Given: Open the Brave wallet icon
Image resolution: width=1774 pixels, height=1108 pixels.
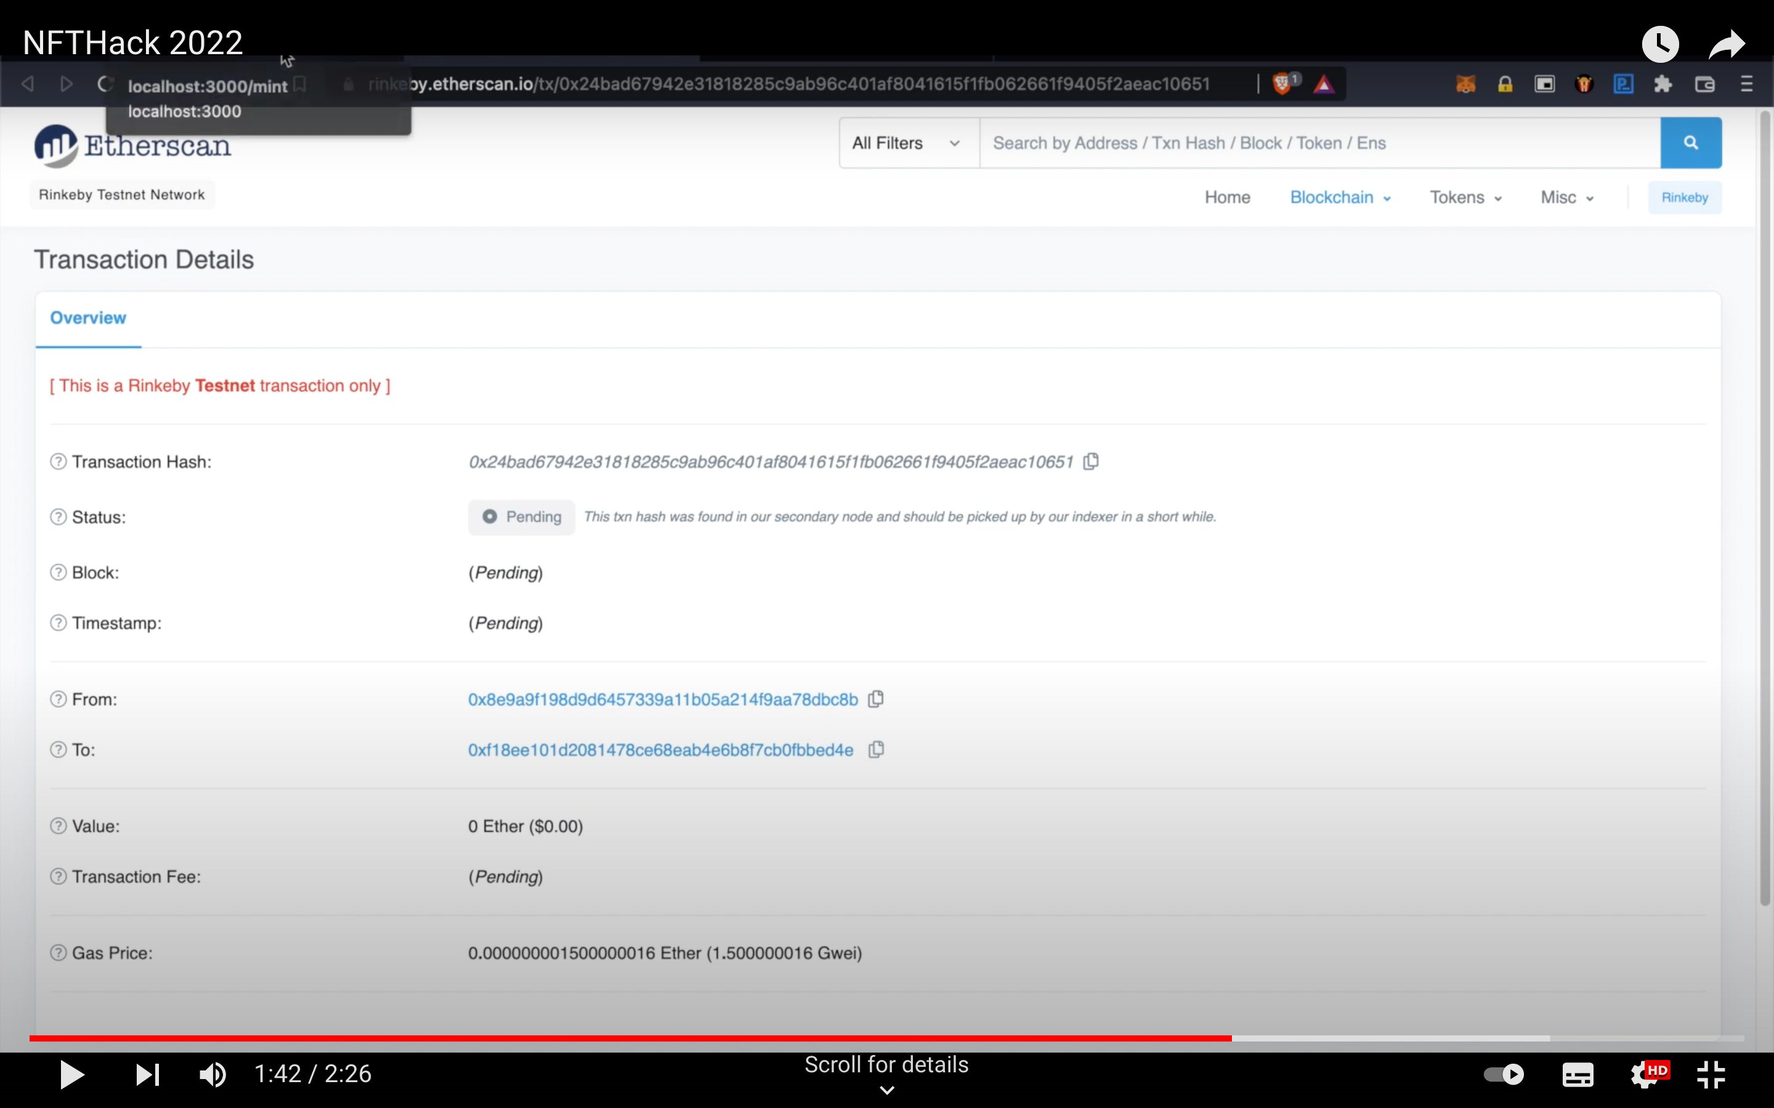Looking at the screenshot, I should pos(1704,84).
